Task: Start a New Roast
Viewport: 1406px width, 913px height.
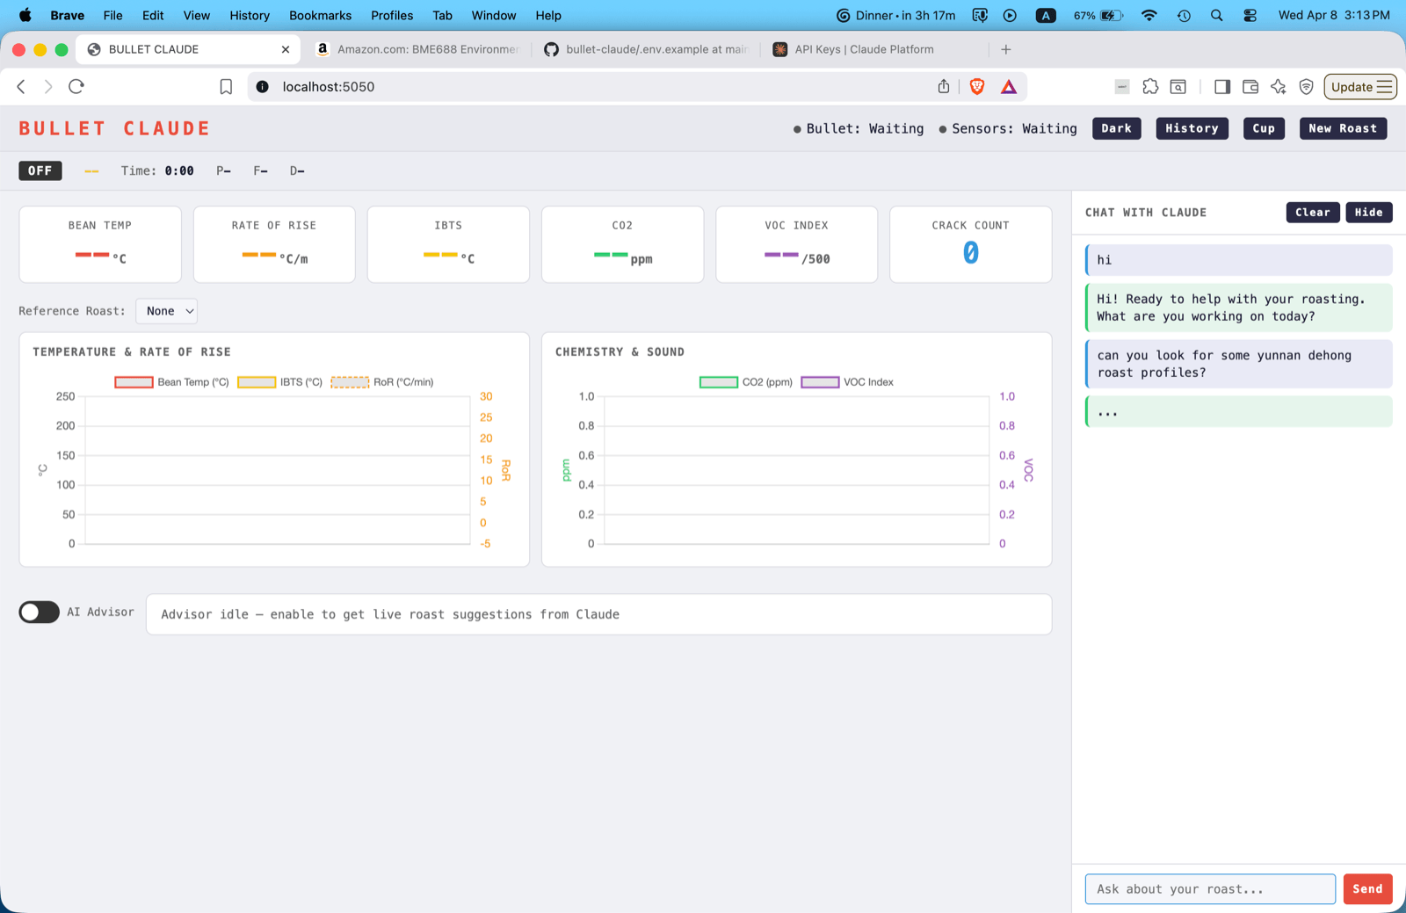Action: [x=1343, y=128]
